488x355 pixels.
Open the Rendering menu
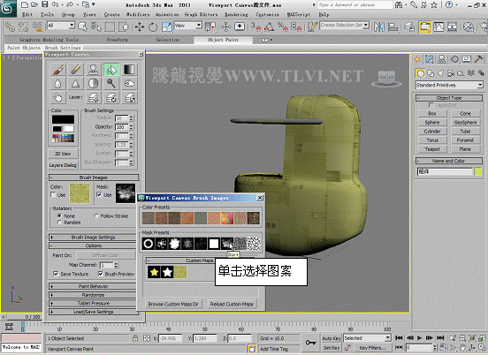tap(236, 15)
